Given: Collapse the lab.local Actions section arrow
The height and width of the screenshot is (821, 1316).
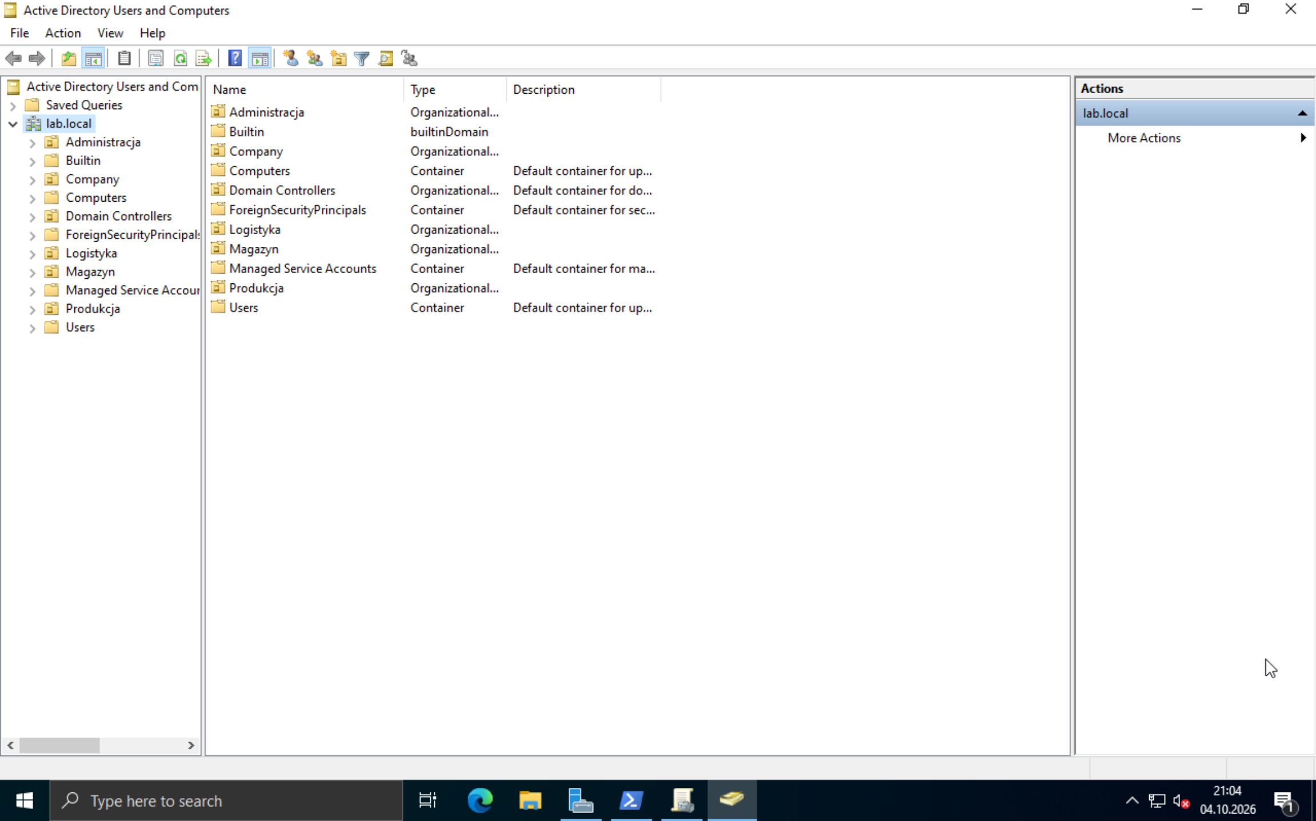Looking at the screenshot, I should click(x=1302, y=113).
